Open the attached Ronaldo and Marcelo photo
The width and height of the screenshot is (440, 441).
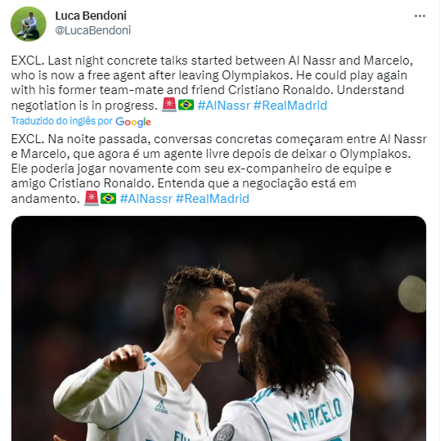(x=218, y=328)
